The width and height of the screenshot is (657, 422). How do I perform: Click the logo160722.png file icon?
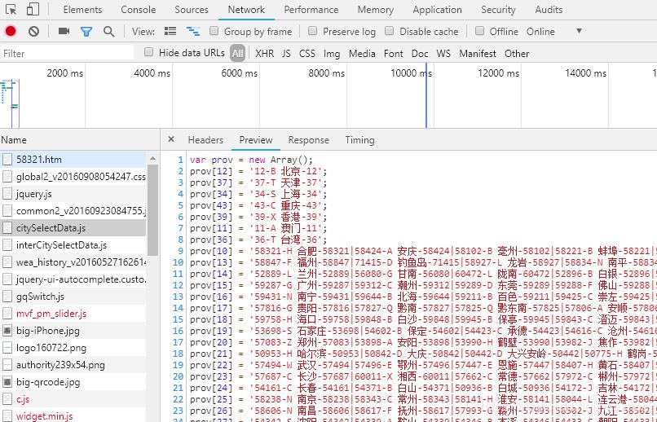pos(7,348)
